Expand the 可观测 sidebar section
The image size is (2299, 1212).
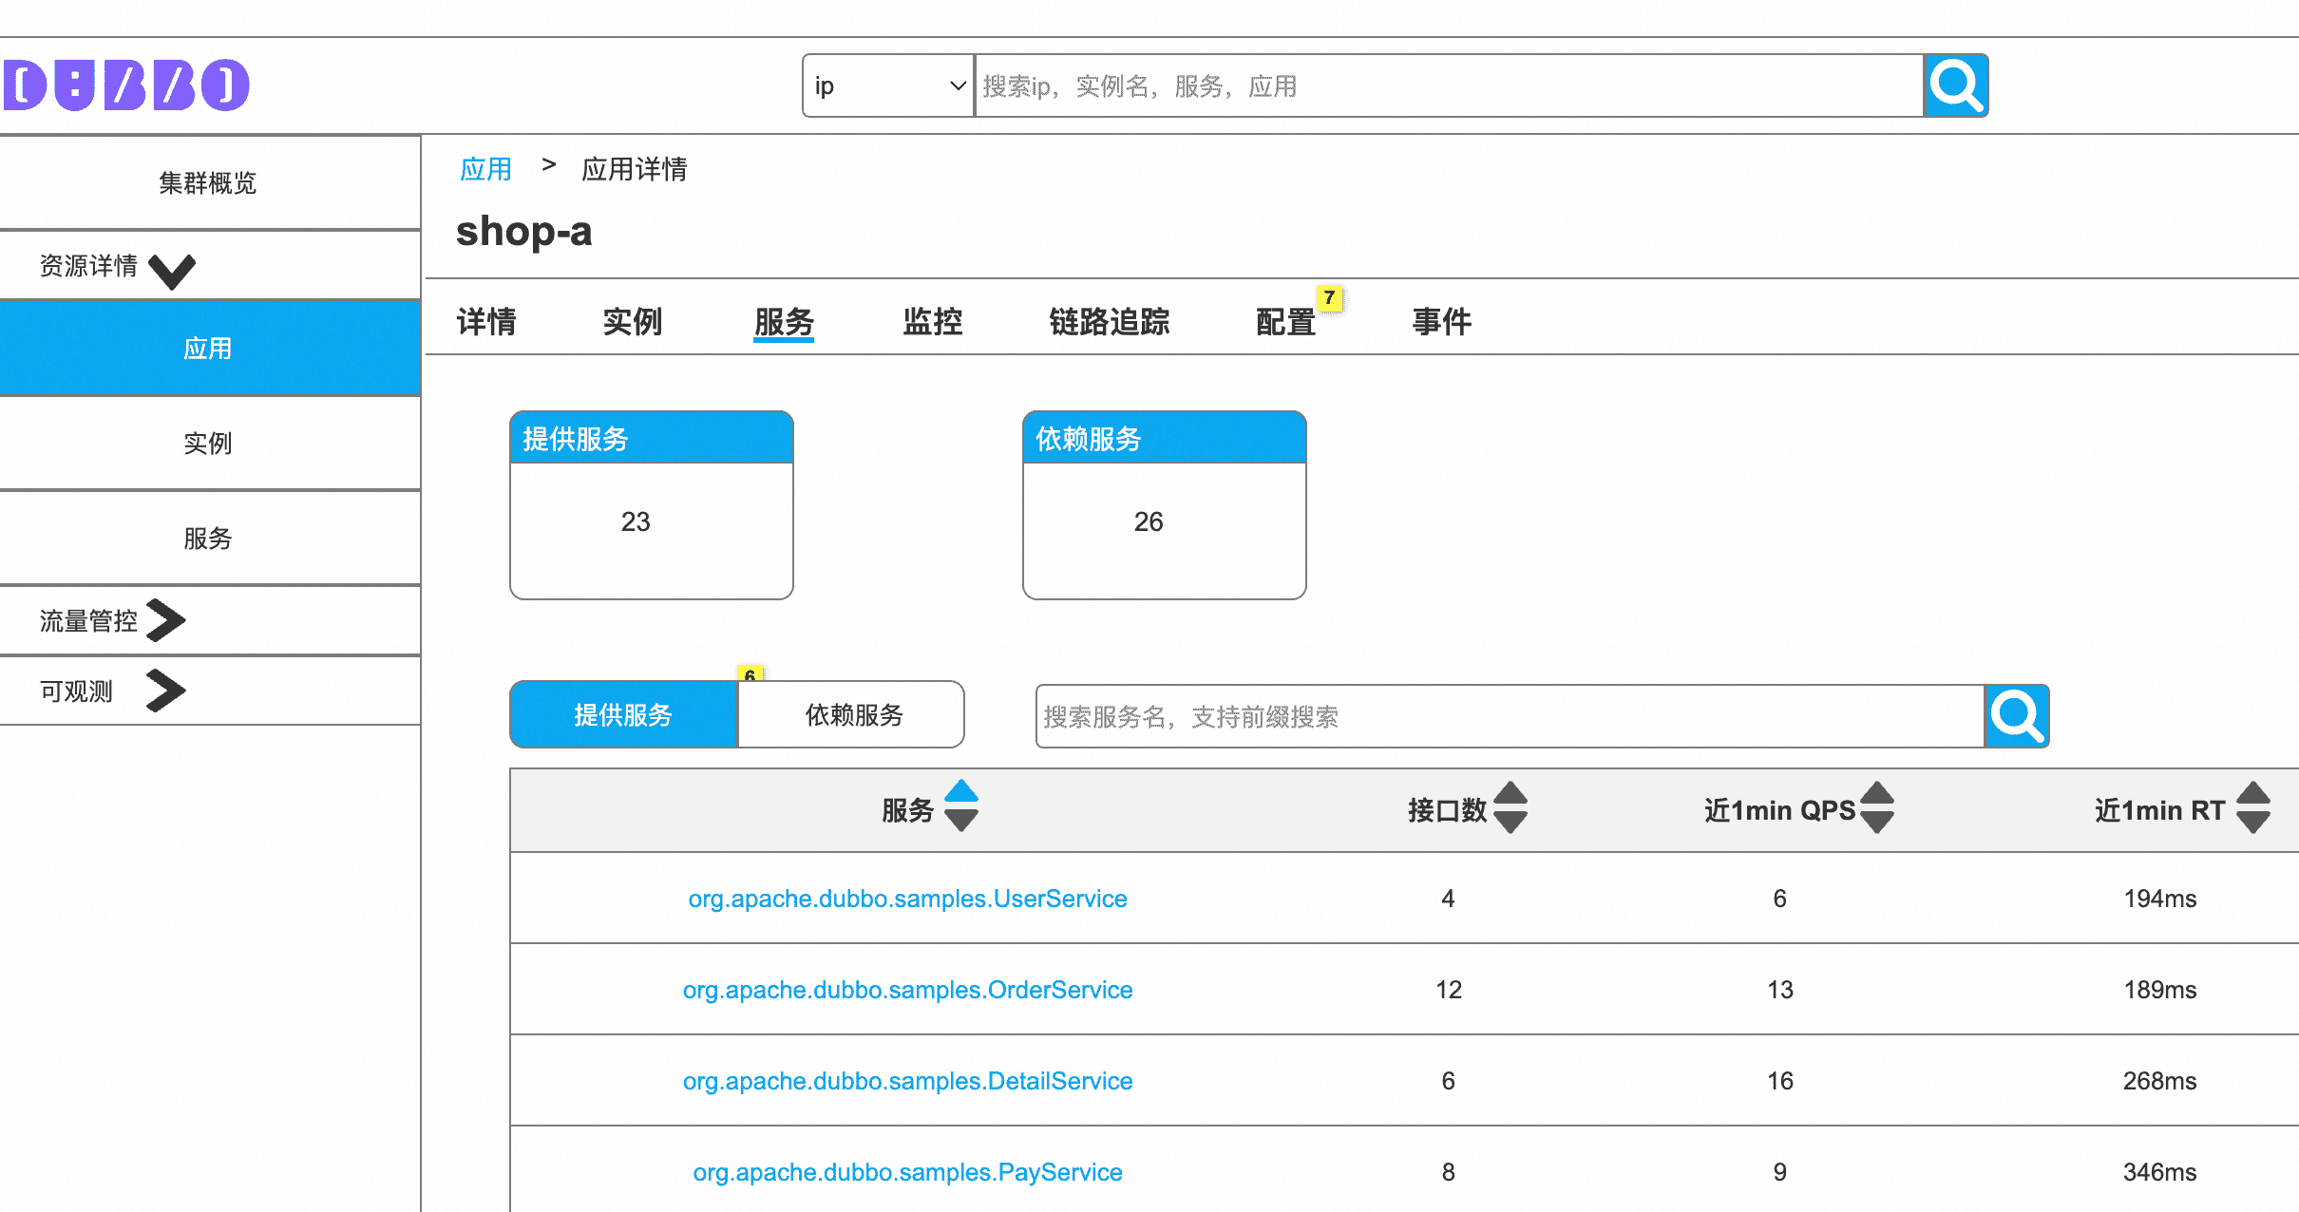166,691
